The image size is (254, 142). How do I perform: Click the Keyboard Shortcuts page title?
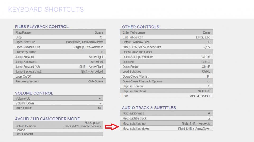pyautogui.click(x=46, y=10)
